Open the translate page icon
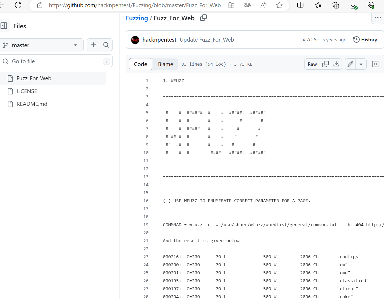Viewport: 384px width, 299px height. click(x=247, y=5)
